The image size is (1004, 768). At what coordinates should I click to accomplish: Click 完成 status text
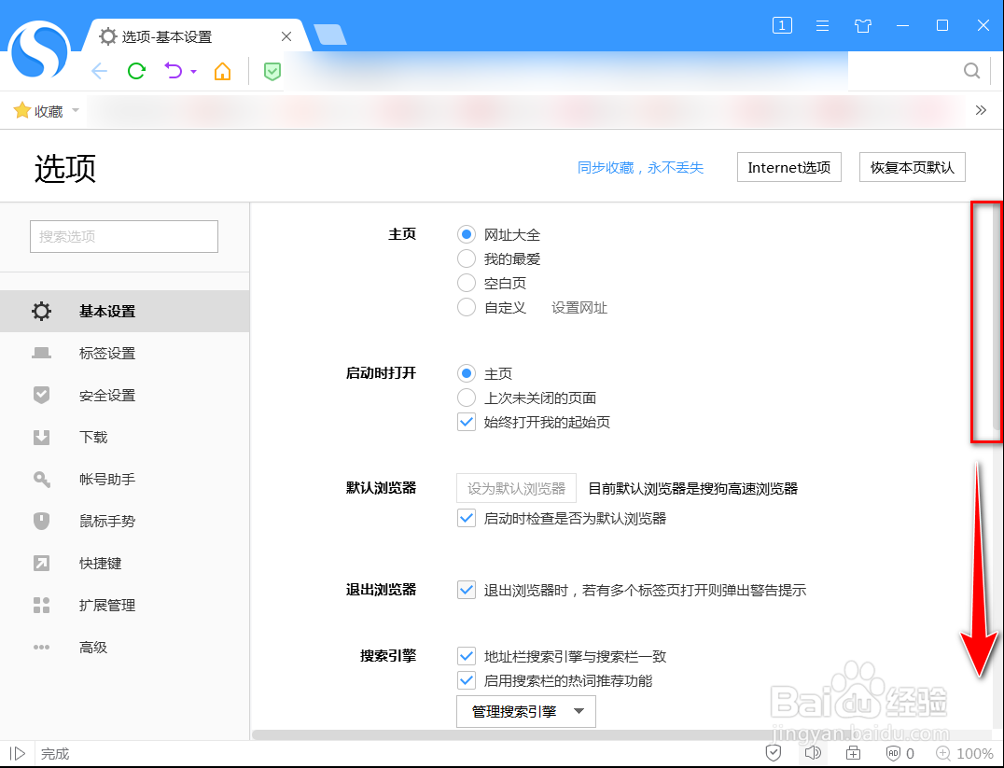(55, 754)
